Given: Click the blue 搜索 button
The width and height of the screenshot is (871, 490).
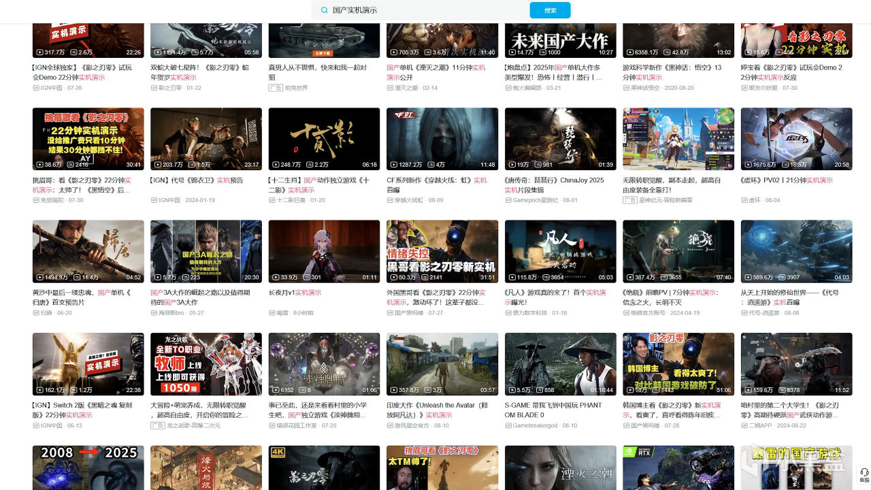Looking at the screenshot, I should tap(550, 10).
